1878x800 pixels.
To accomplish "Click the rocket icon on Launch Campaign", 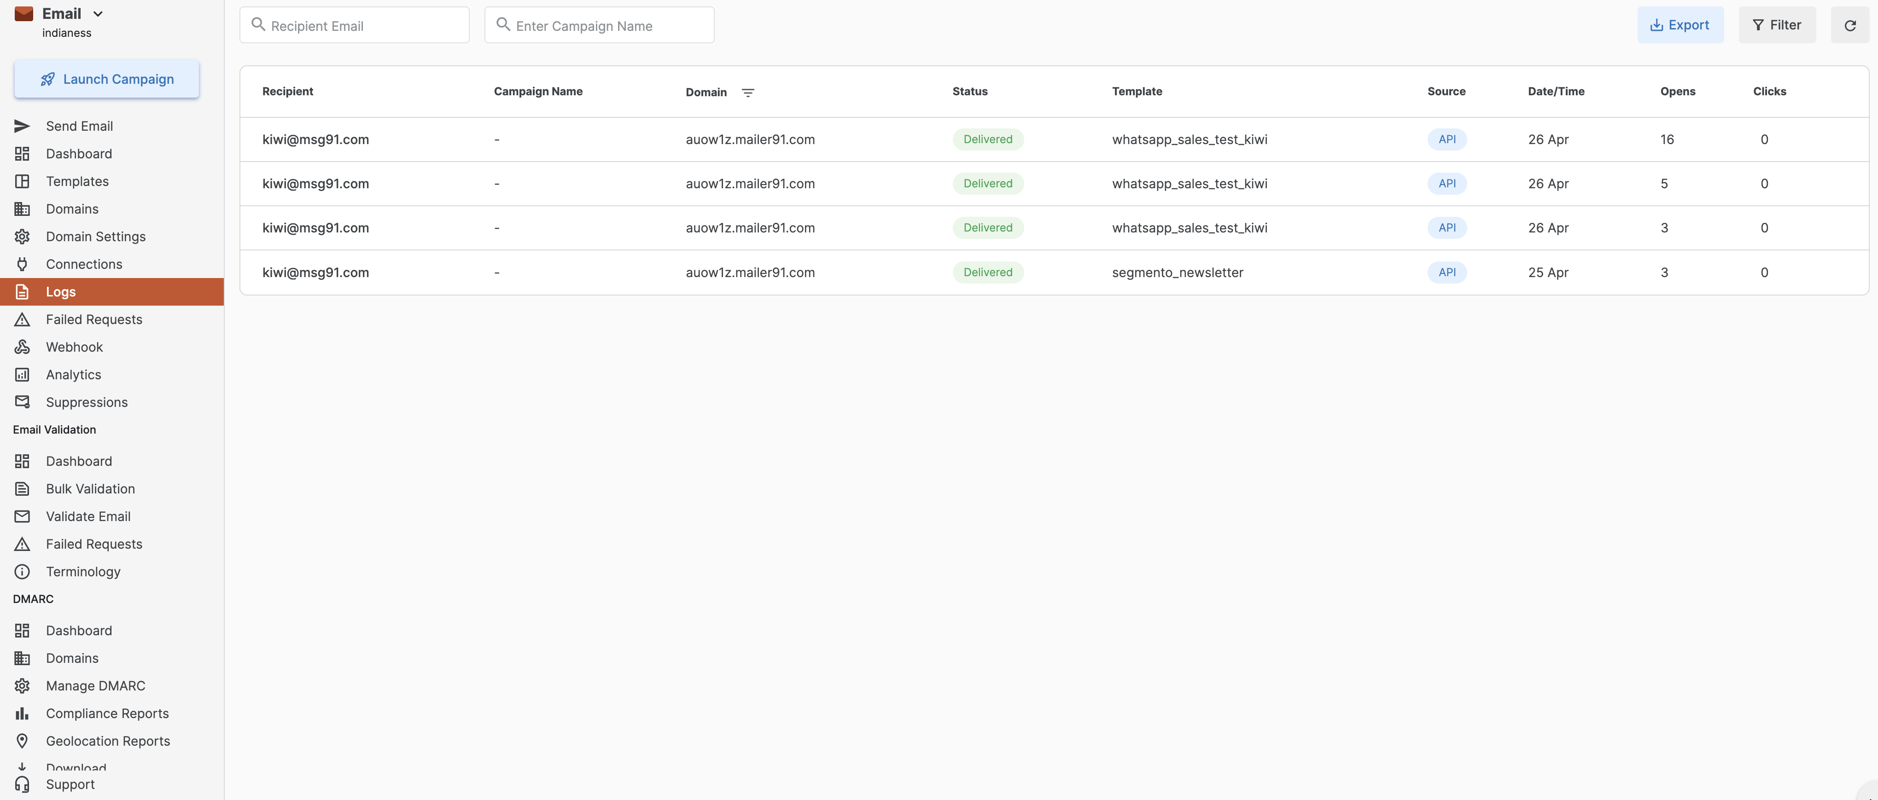I will pos(47,80).
